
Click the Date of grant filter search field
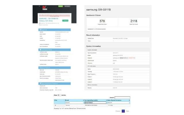118,103
